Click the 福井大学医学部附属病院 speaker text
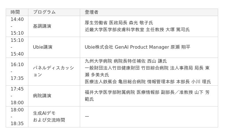 tap(147, 96)
